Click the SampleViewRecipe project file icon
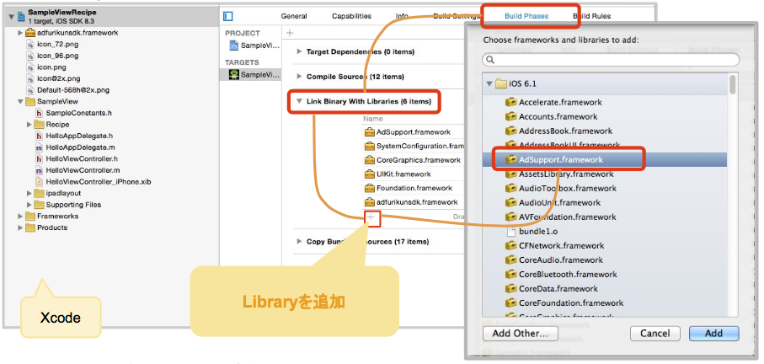This screenshot has height=364, width=764. (x=21, y=17)
